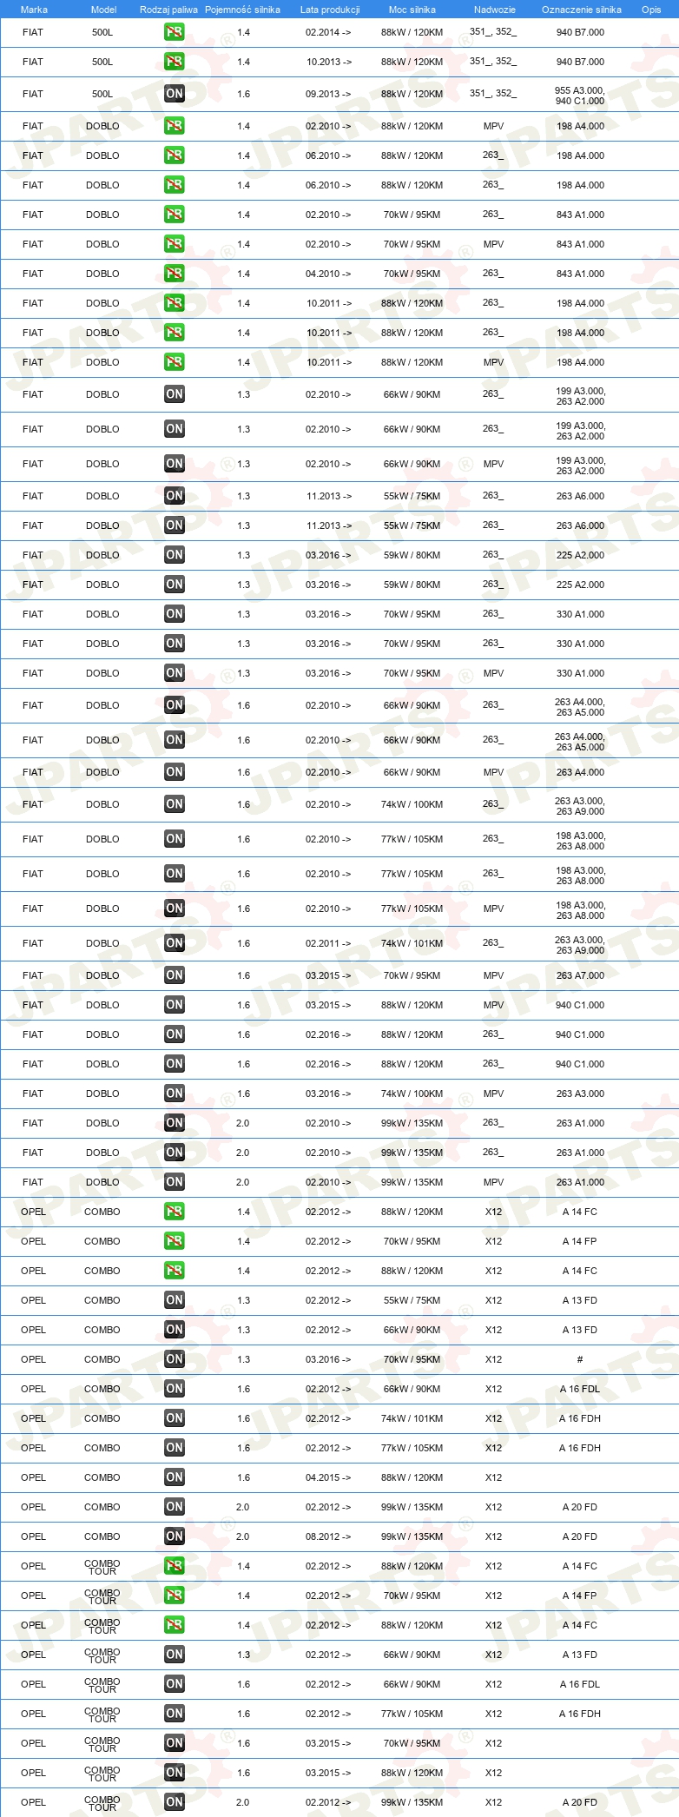Click the Model column header
679x1817 pixels.
click(103, 10)
